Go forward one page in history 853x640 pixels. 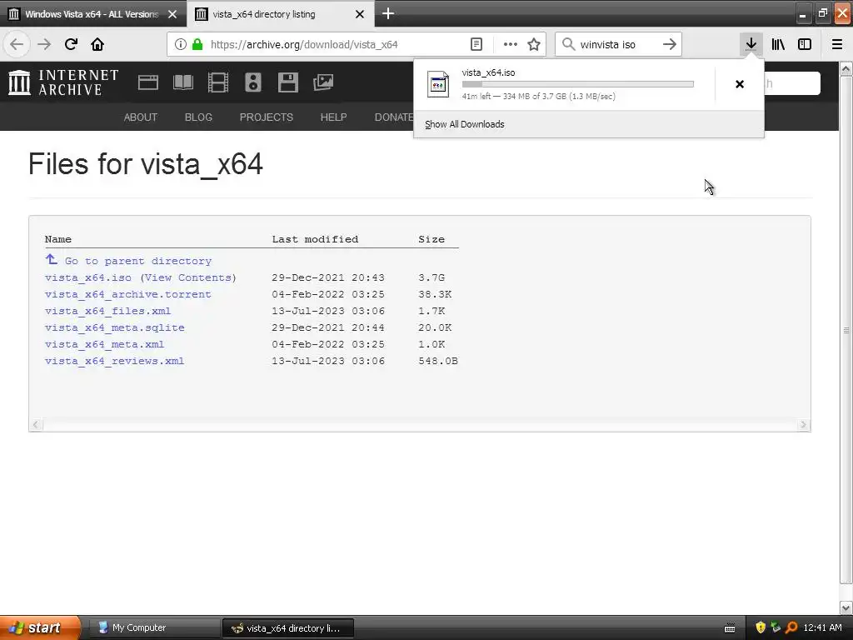pos(44,44)
